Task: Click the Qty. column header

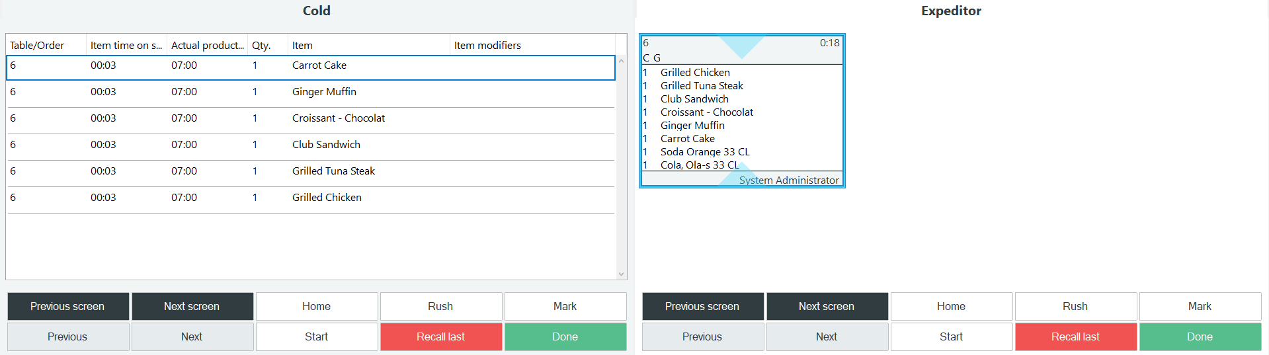Action: tap(266, 45)
